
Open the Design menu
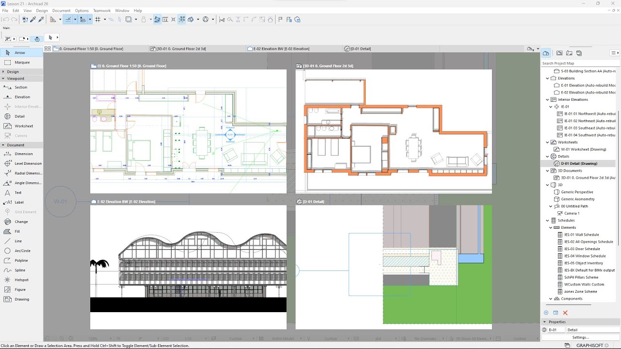tap(42, 11)
